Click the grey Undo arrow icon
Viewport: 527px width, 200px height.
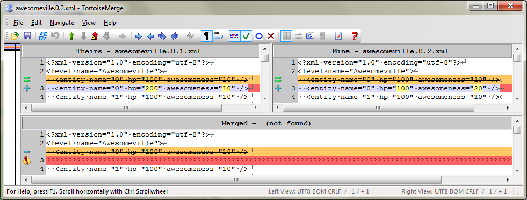[x=55, y=36]
